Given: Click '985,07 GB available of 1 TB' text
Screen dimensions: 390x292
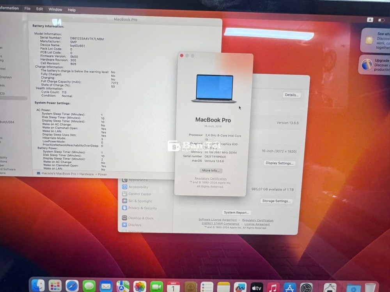Looking at the screenshot, I should [272, 189].
